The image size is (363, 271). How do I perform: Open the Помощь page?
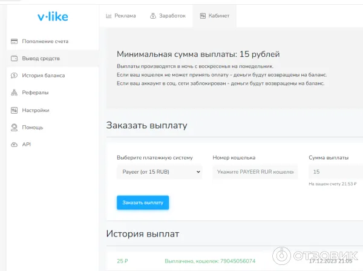(x=53, y=128)
